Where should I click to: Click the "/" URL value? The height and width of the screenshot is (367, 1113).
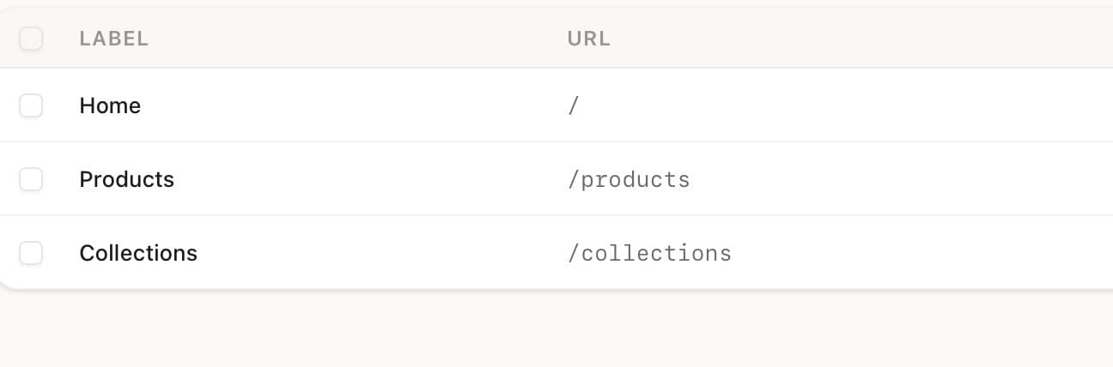click(x=574, y=105)
